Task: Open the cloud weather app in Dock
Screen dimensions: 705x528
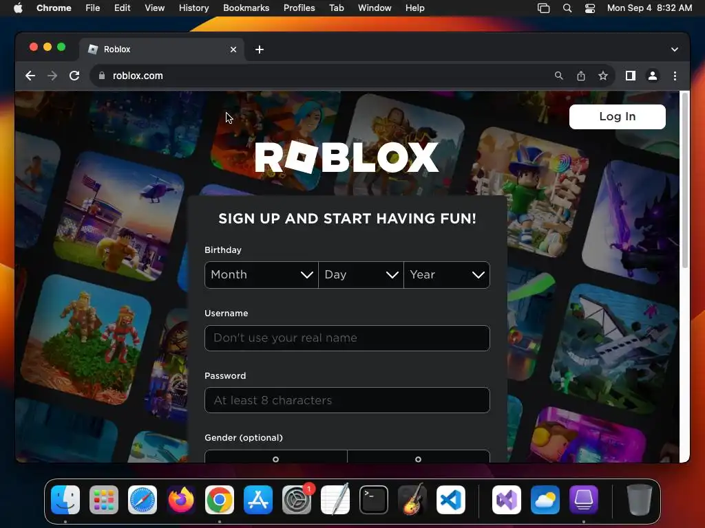Action: click(x=545, y=500)
